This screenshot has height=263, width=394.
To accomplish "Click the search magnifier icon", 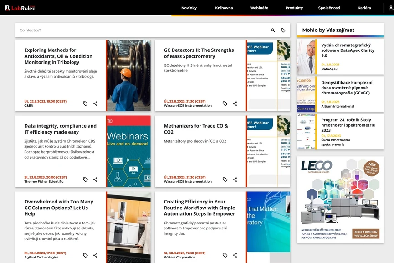I will tap(273, 30).
